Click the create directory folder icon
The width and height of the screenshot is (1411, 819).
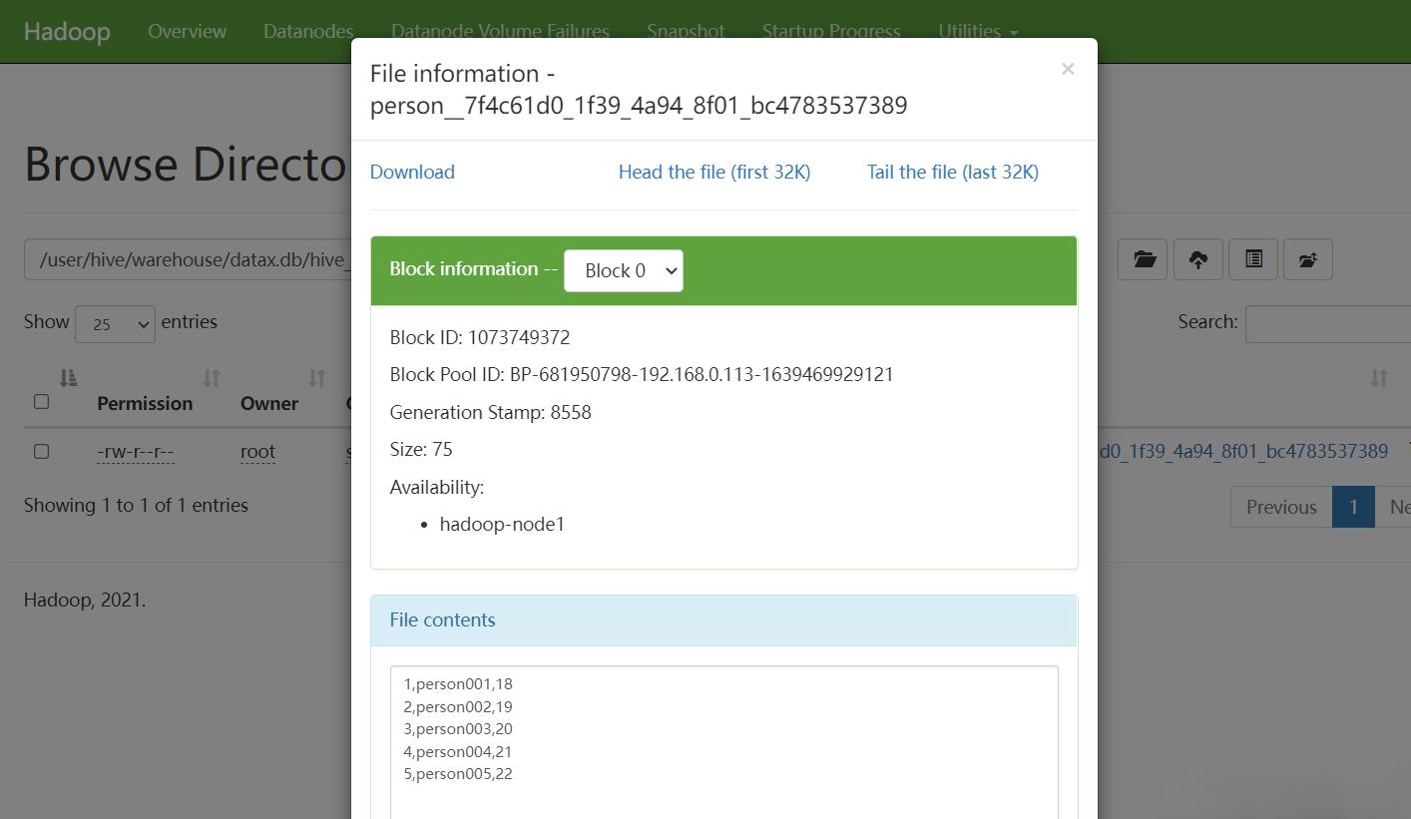coord(1142,258)
